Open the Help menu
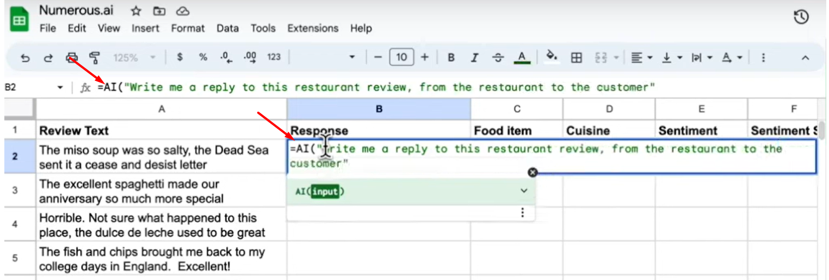This screenshot has width=829, height=280. (x=361, y=28)
